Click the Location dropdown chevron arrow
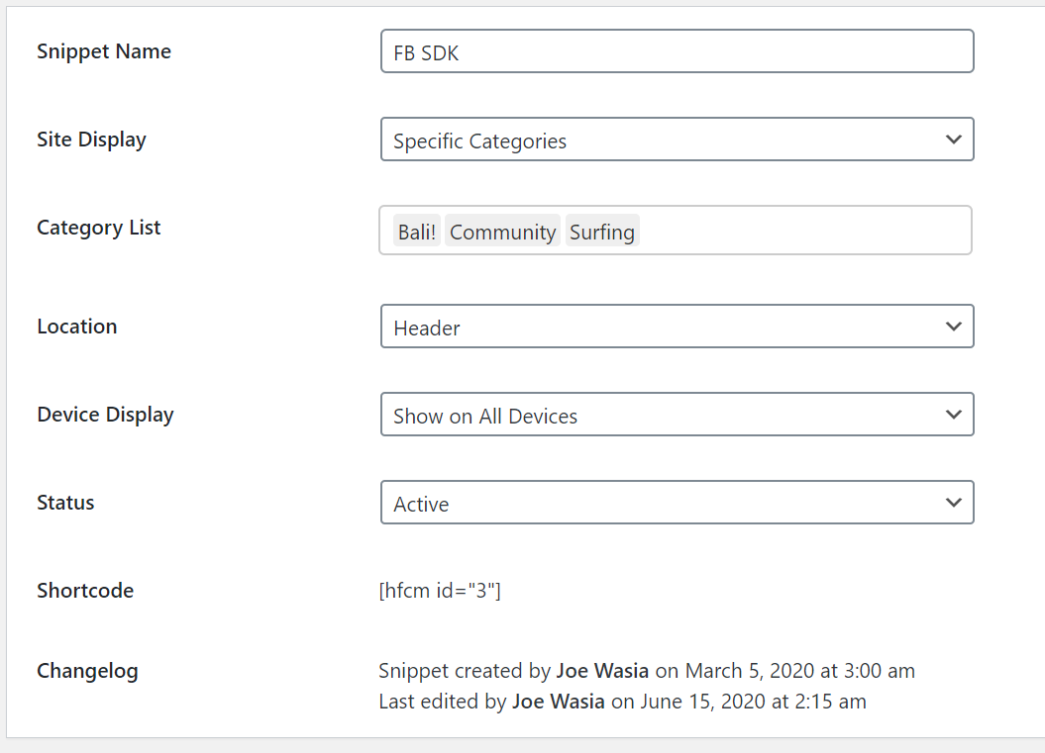 (954, 327)
